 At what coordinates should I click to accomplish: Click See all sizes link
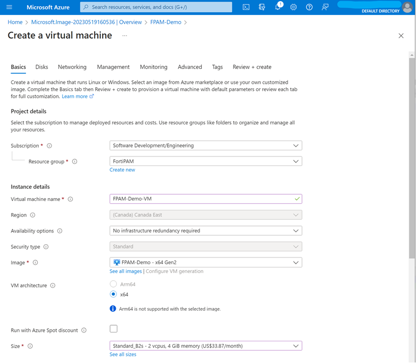pos(123,355)
